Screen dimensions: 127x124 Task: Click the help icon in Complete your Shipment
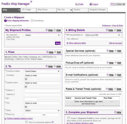[x=115, y=112]
